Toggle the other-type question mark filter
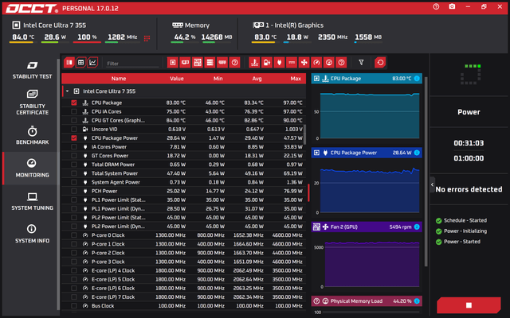This screenshot has height=318, width=510. click(341, 62)
